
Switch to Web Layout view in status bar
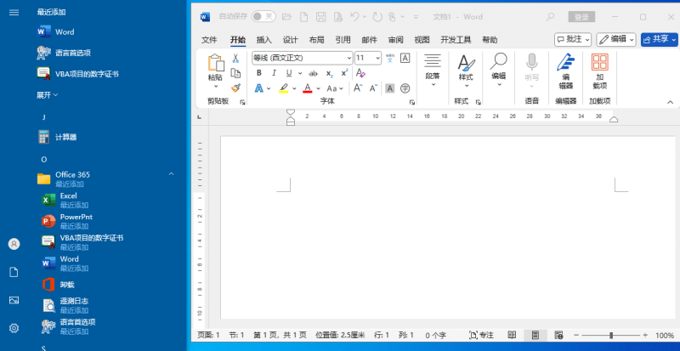(x=558, y=335)
